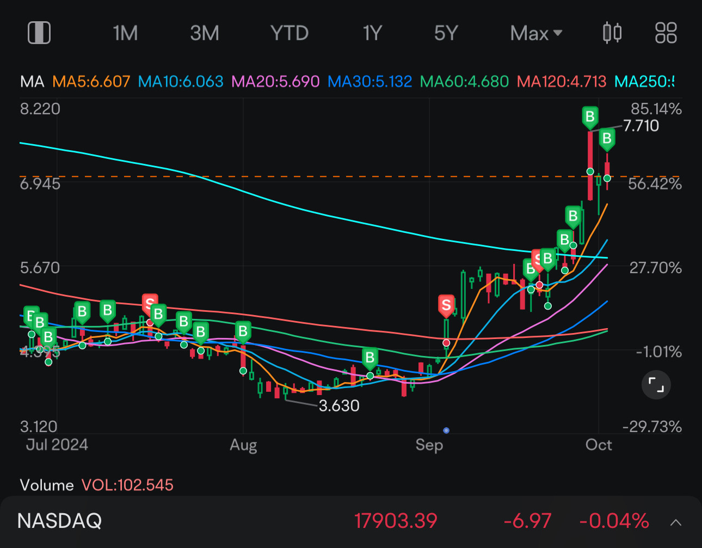Tap the -29.73% axis label

pyautogui.click(x=652, y=426)
